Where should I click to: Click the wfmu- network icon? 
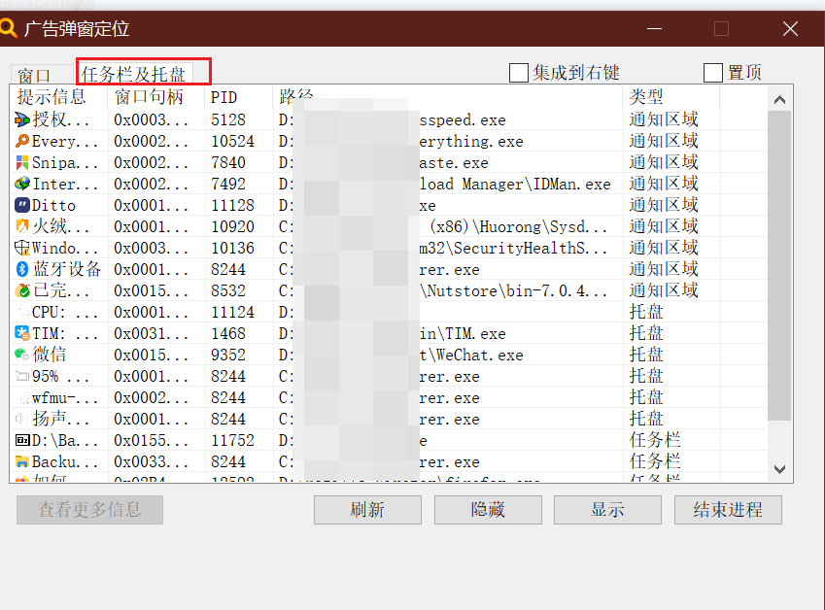tap(22, 398)
